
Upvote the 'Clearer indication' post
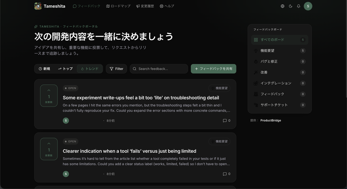49,149
